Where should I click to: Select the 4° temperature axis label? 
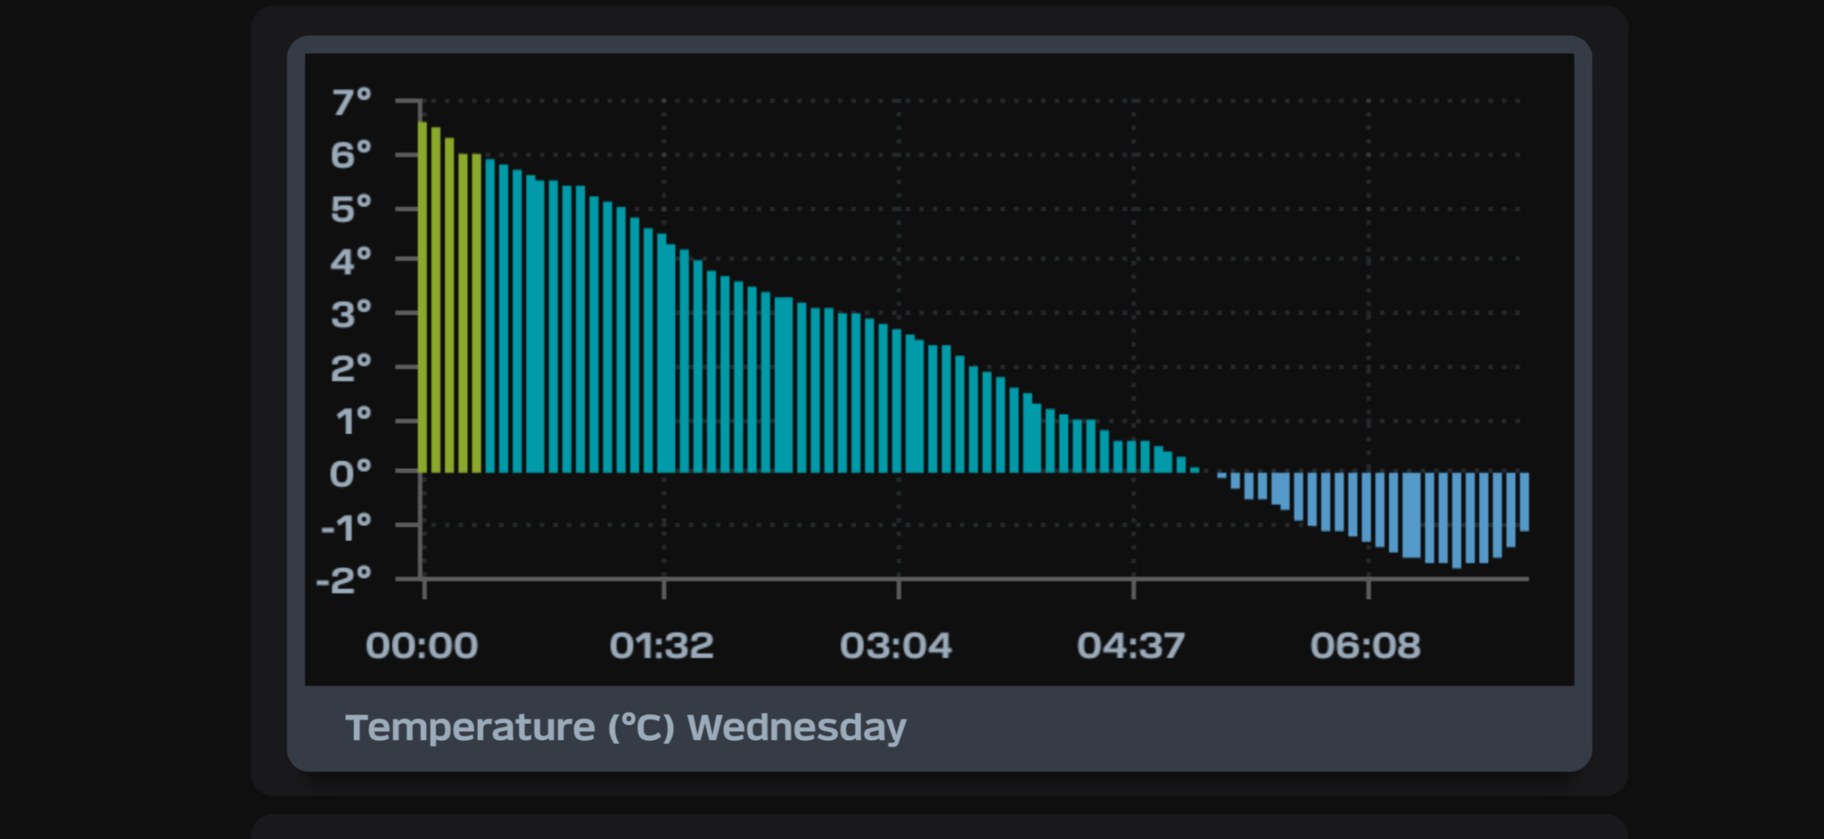pyautogui.click(x=351, y=261)
